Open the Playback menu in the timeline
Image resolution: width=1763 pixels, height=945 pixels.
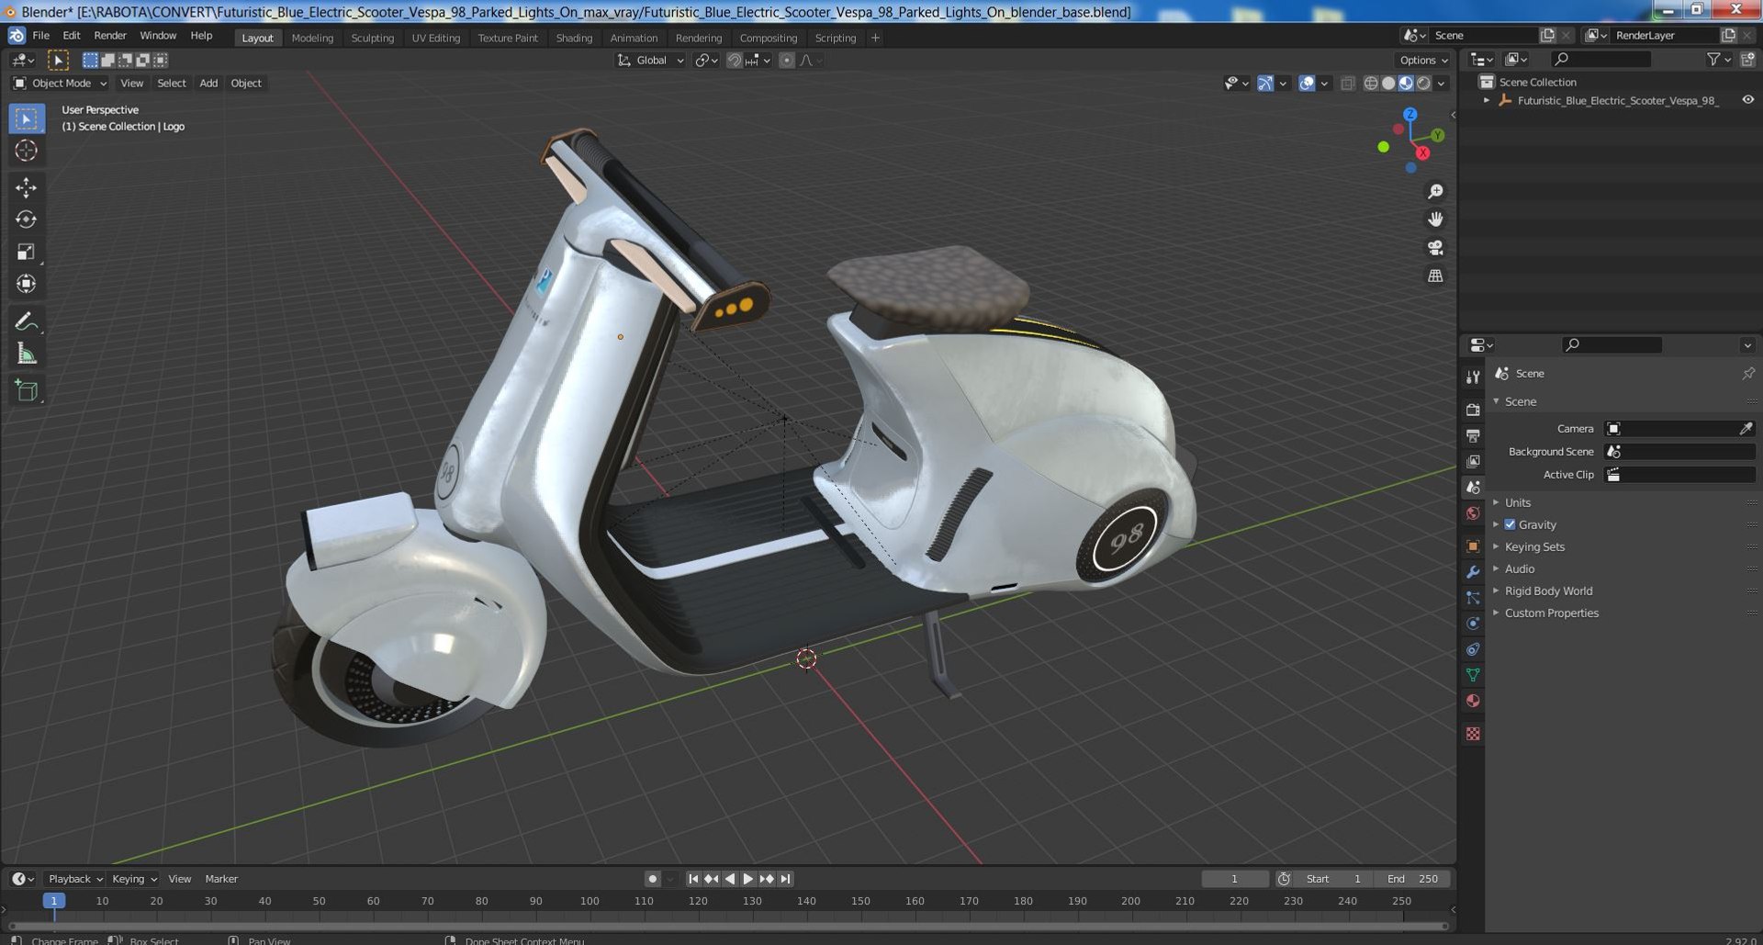tap(74, 879)
